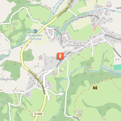Click the upper Lizuniagako Errebidea road label
This screenshot has height=121, width=121.
[65, 9]
